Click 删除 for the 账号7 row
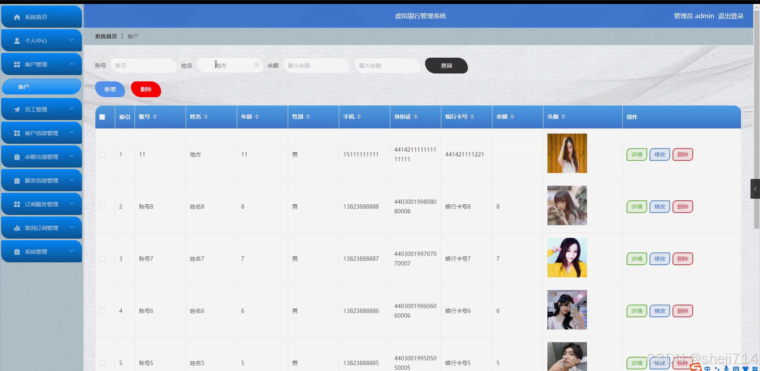This screenshot has width=760, height=371. (683, 259)
